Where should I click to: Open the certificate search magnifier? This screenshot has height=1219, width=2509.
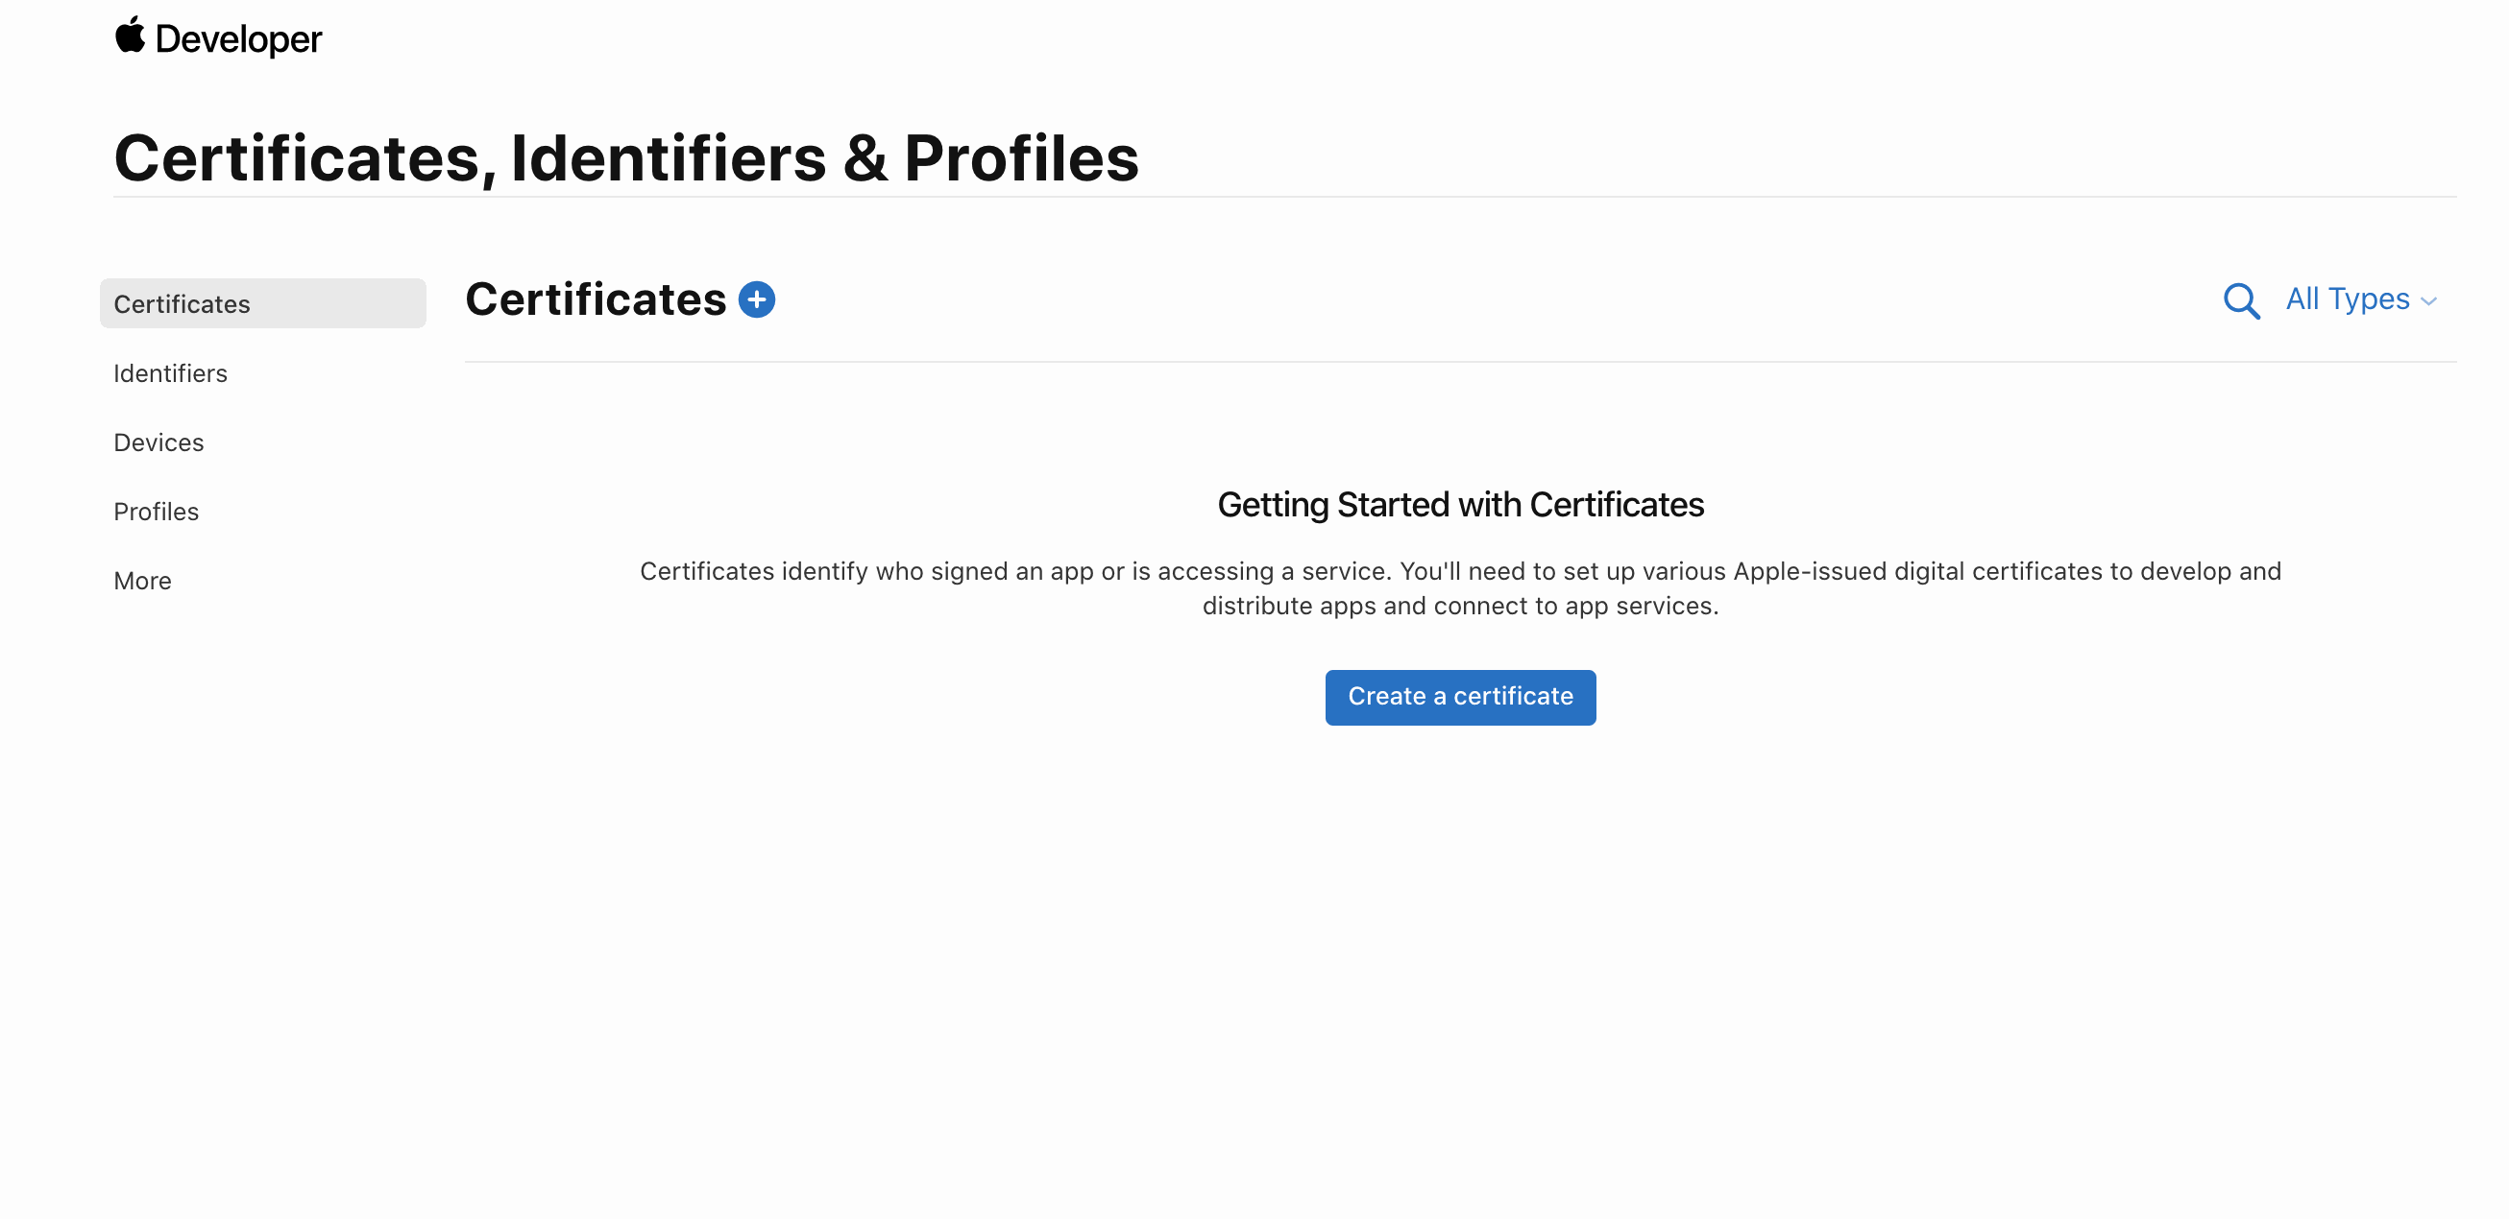click(2240, 300)
